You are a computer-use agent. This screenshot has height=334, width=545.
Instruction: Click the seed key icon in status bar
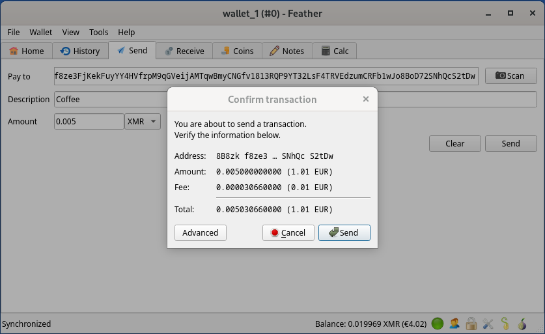click(x=505, y=324)
